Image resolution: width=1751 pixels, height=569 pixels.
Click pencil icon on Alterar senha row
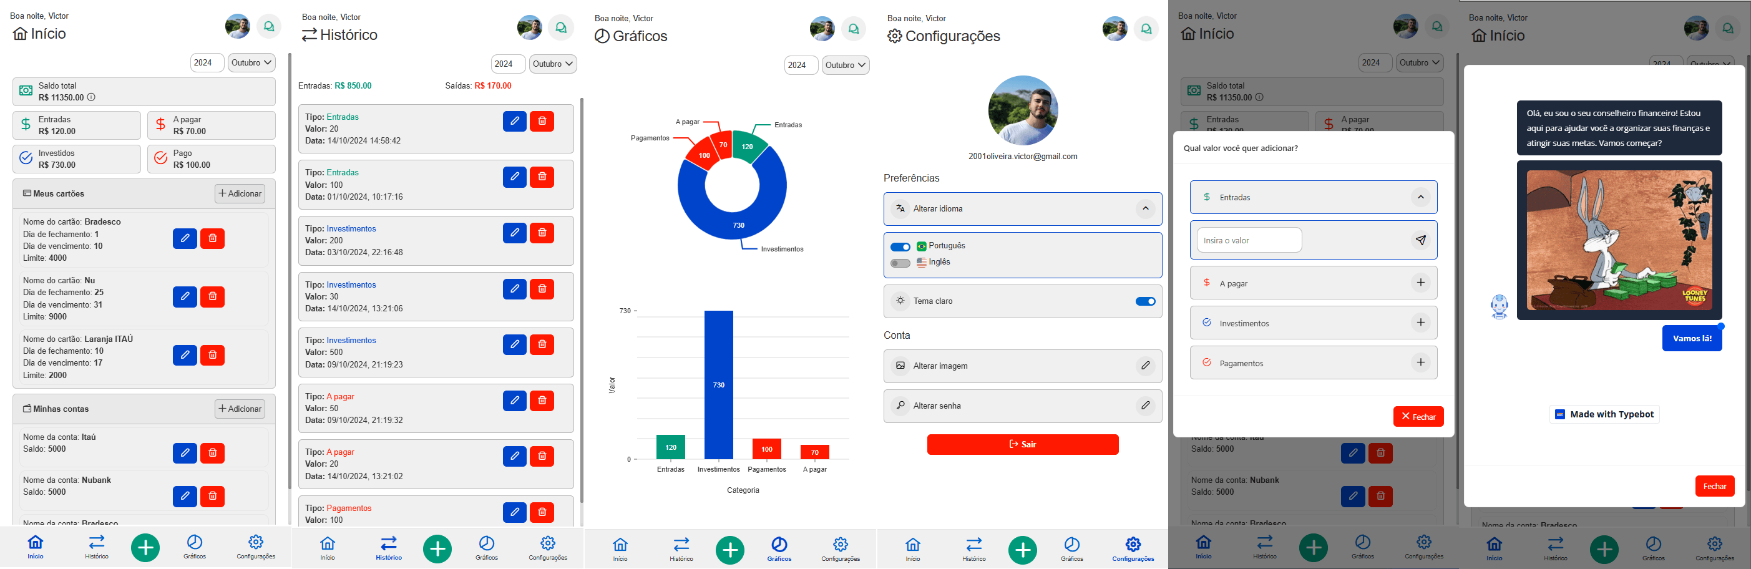coord(1145,406)
